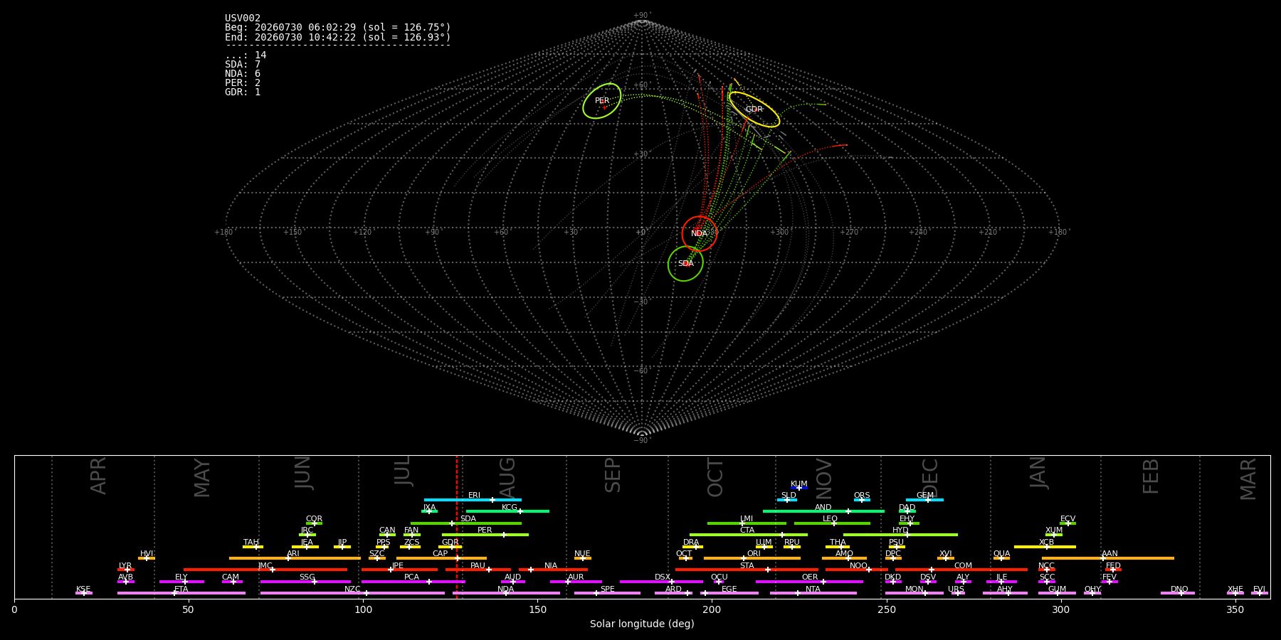Click the 350 tick on solar longitude axis
The width and height of the screenshot is (1281, 640).
click(1235, 609)
